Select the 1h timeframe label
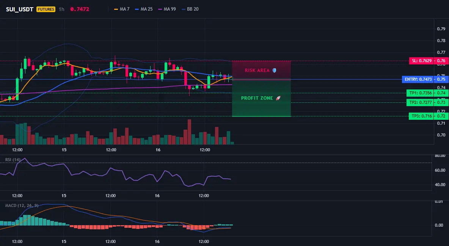This screenshot has width=449, height=246. [61, 9]
